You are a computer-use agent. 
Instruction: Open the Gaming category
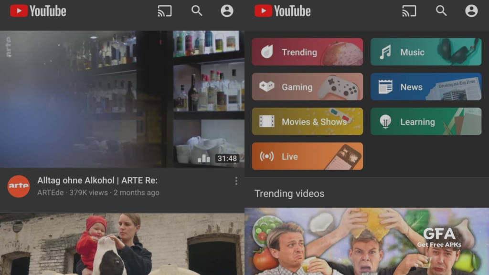[x=308, y=87]
